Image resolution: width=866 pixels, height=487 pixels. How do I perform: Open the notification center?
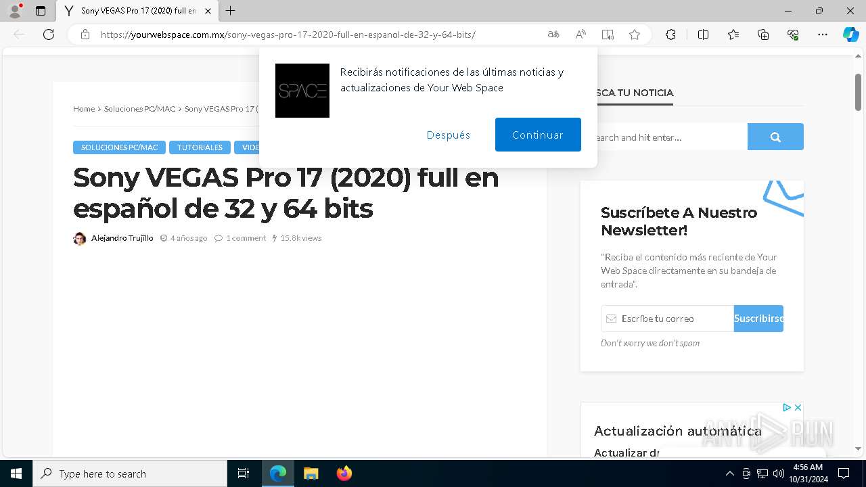click(844, 473)
